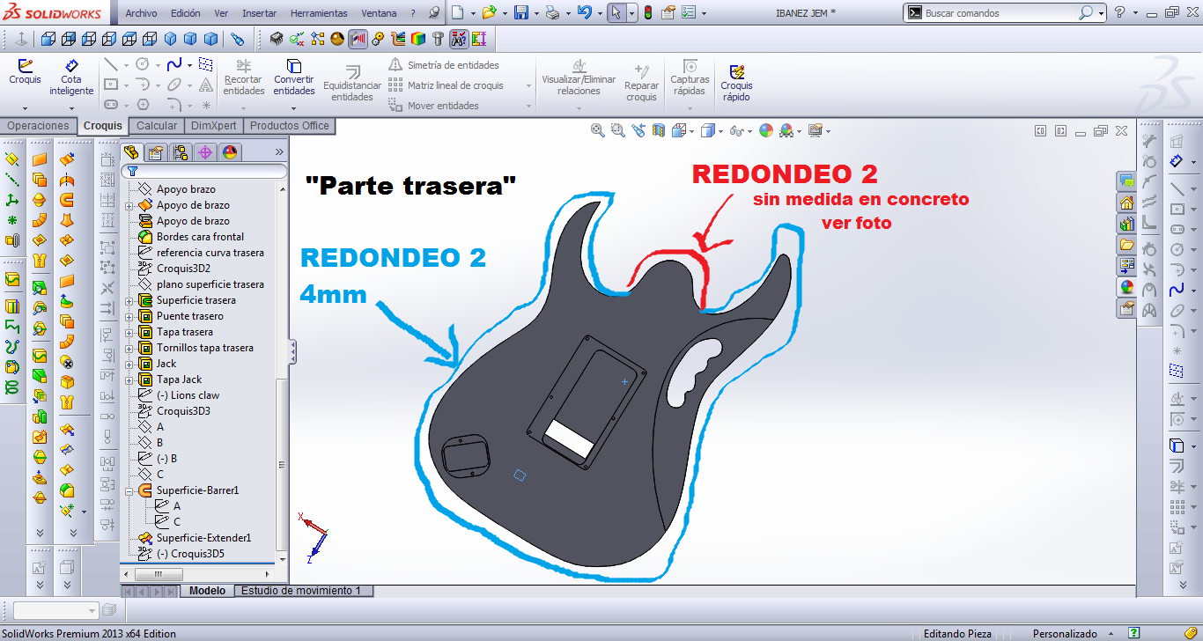Open the Archivo menu
Viewport: 1203px width, 641px height.
[x=142, y=13]
